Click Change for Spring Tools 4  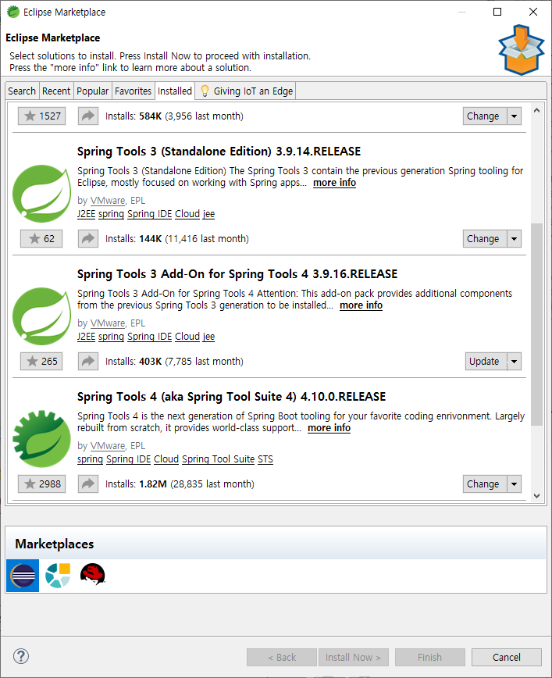click(484, 484)
